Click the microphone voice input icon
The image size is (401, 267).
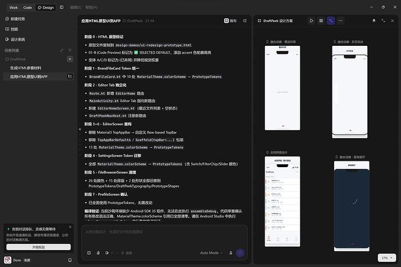[x=231, y=252]
